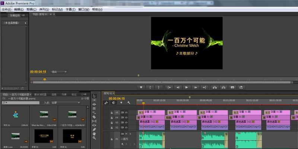298x149 pixels.
Task: Switch to the 信息 tab
Action: 54,95
